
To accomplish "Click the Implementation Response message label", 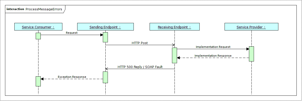I will 213,56.
